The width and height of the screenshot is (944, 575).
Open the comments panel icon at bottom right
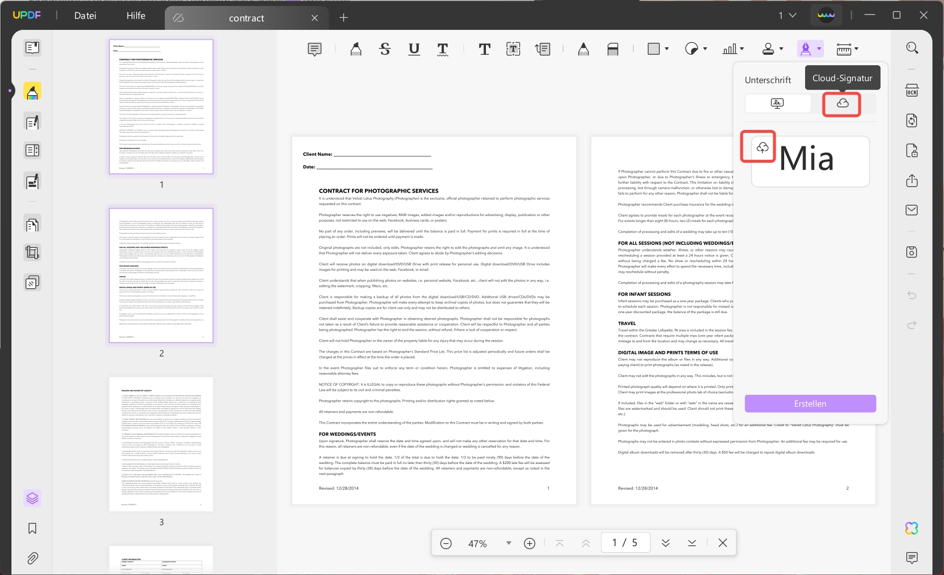(x=912, y=558)
